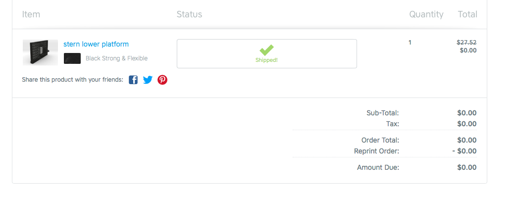Click the Total column header

click(467, 14)
